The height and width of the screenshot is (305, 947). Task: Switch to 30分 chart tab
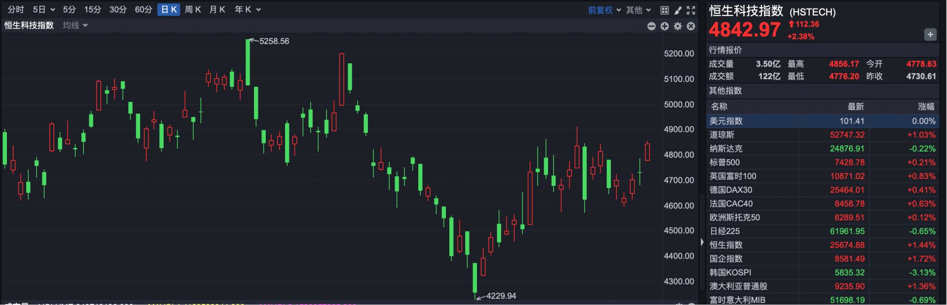[x=118, y=9]
